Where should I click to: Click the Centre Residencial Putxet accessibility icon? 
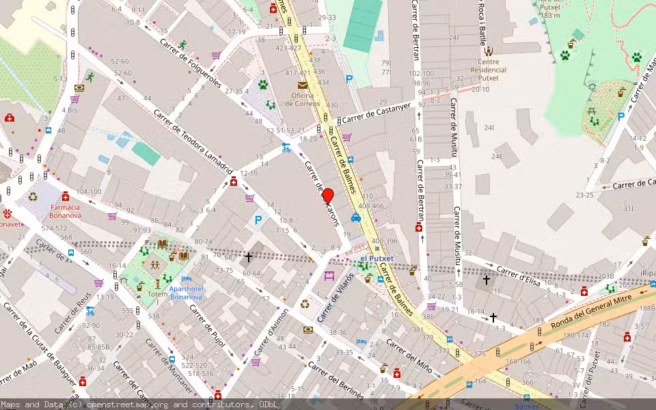tap(489, 51)
